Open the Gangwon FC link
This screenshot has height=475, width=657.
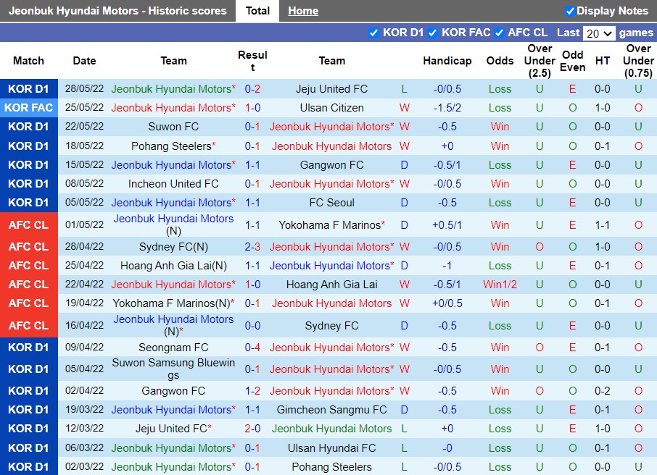[x=331, y=164]
